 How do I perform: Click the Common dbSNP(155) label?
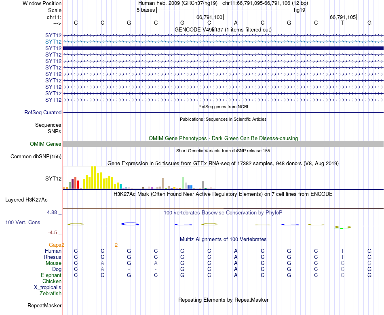point(36,156)
